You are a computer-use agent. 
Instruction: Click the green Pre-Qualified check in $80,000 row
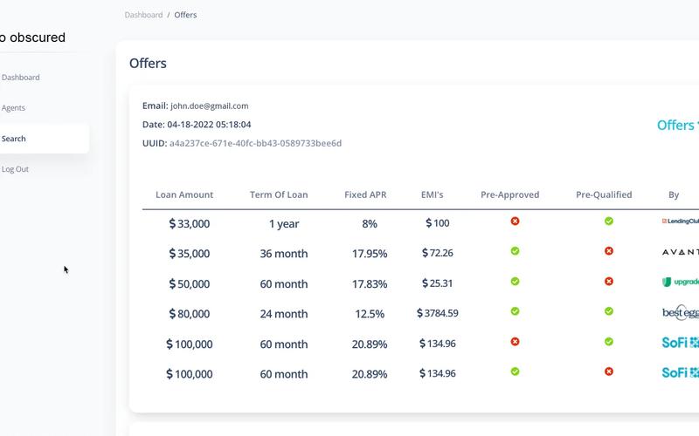[x=608, y=311]
